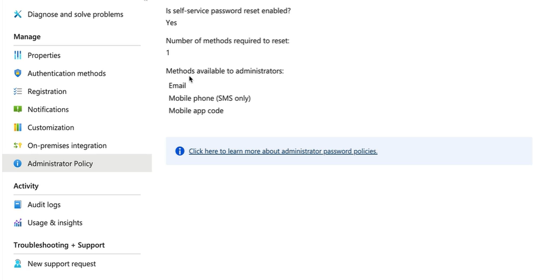Viewport: 555px width, 280px height.
Task: Click the Properties bars icon
Action: coord(18,55)
